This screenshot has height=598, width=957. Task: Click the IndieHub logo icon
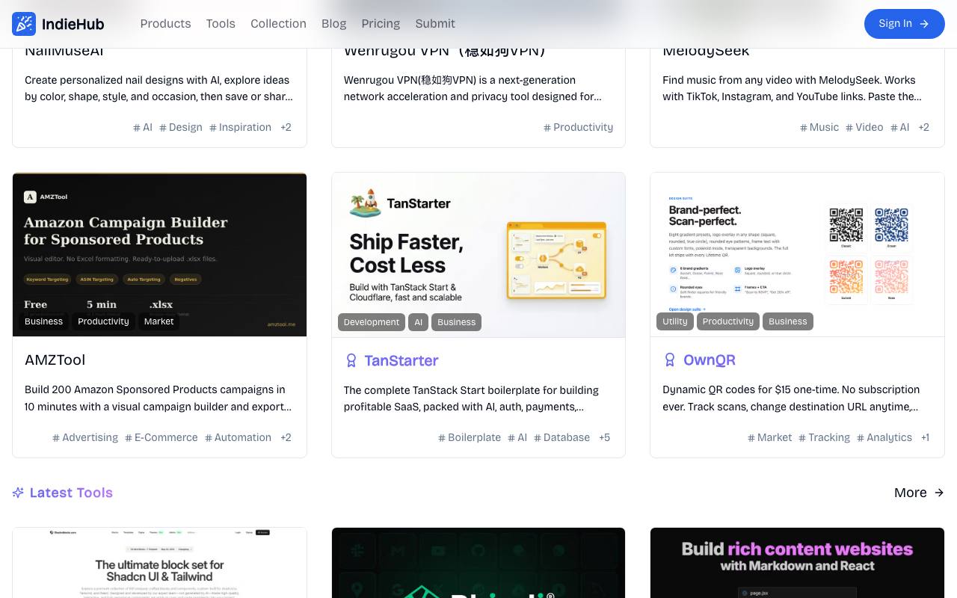click(24, 24)
